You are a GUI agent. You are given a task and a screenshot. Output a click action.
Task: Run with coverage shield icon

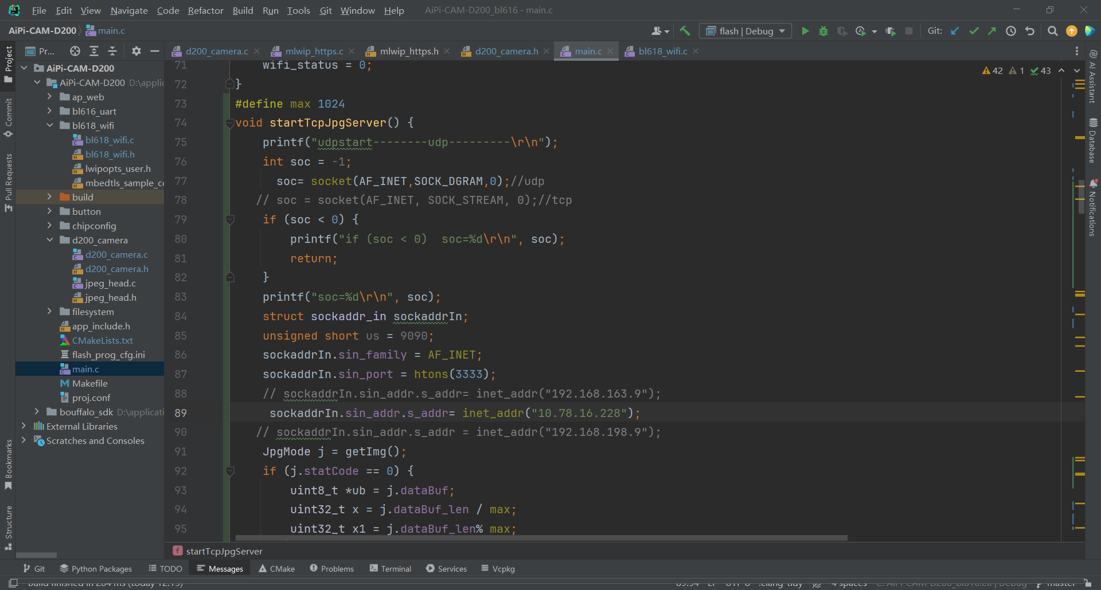pos(842,31)
